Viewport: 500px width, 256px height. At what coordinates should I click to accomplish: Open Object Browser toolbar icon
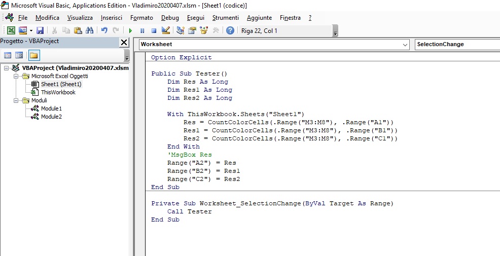(x=204, y=30)
